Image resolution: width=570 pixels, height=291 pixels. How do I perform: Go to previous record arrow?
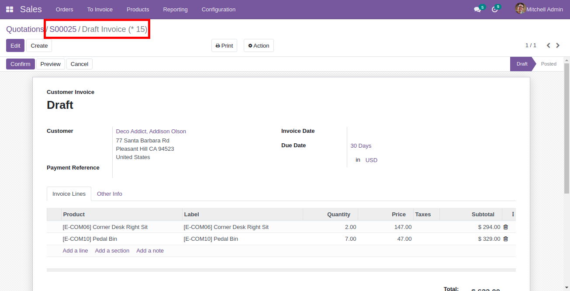(x=548, y=45)
